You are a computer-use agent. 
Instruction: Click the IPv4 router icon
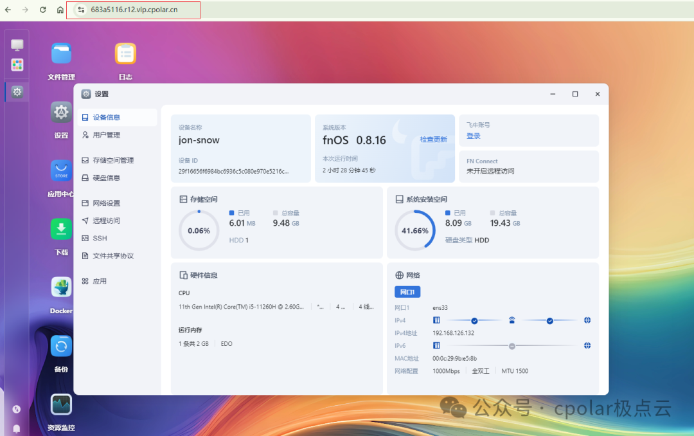click(512, 320)
